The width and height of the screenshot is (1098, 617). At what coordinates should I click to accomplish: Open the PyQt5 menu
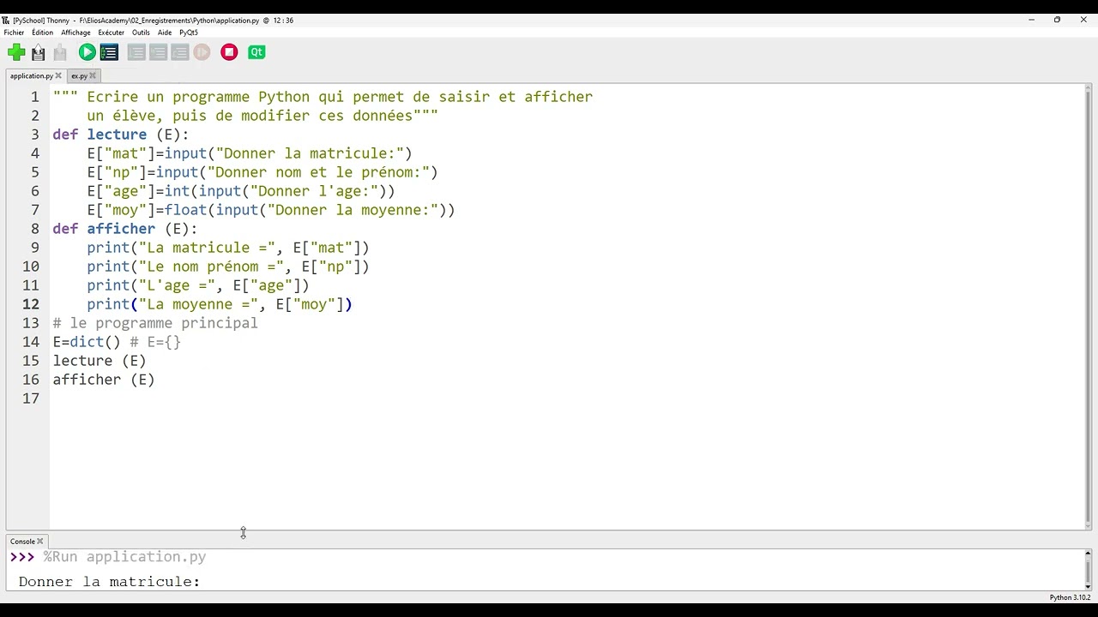tap(189, 33)
